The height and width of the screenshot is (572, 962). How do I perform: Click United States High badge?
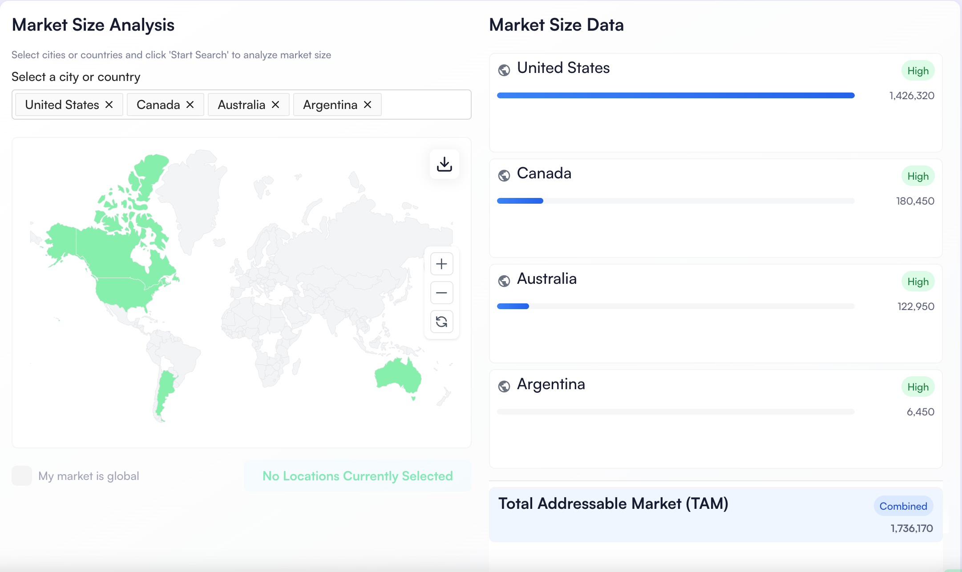[918, 71]
